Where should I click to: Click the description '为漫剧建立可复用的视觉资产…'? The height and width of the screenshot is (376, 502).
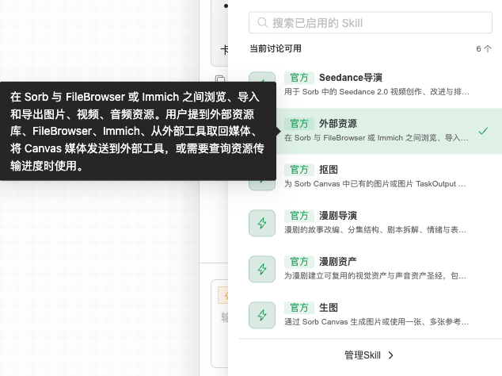click(375, 276)
